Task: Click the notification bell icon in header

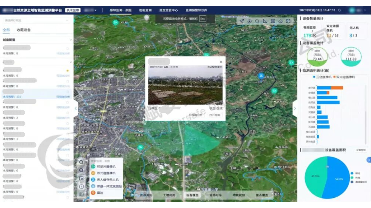Action: tap(339, 10)
